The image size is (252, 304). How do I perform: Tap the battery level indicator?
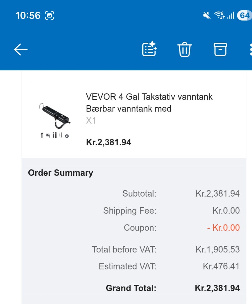(244, 16)
